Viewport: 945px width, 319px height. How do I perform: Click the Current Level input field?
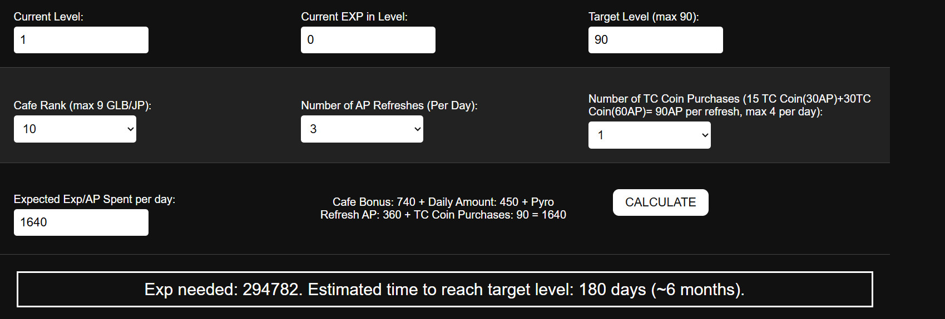click(x=81, y=40)
